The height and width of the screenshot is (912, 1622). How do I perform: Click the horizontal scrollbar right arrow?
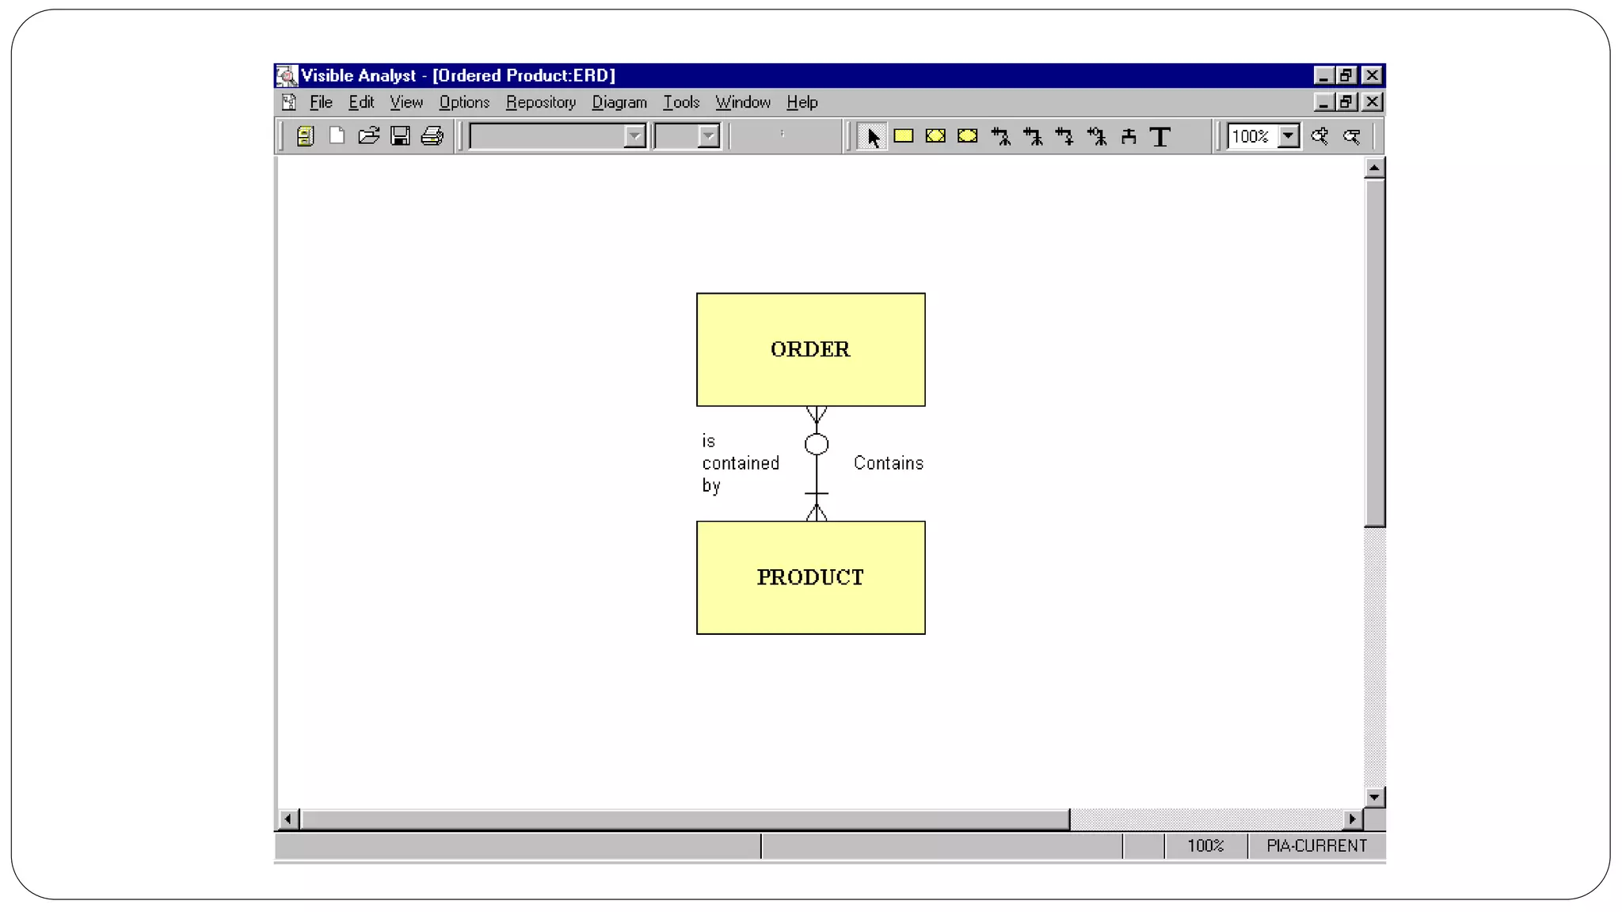pos(1353,819)
